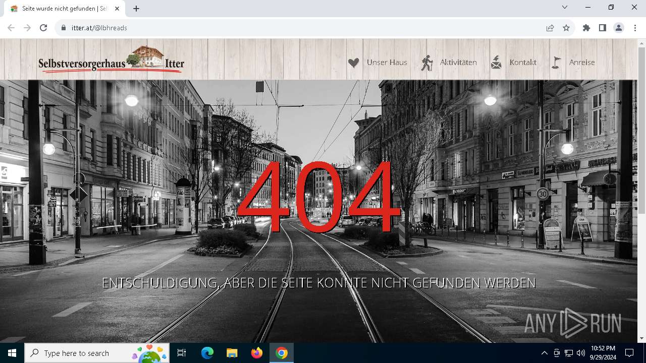Open the Chrome profile avatar
The width and height of the screenshot is (646, 363).
[619, 28]
